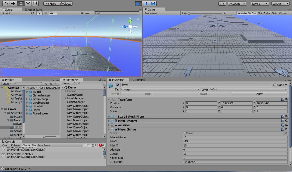Screen dimensions: 292x172
Task: Toggle Stats overlay in Game view
Action: pyautogui.click(x=275, y=13)
